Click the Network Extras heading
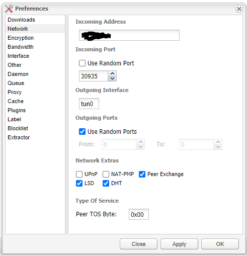 pyautogui.click(x=97, y=160)
